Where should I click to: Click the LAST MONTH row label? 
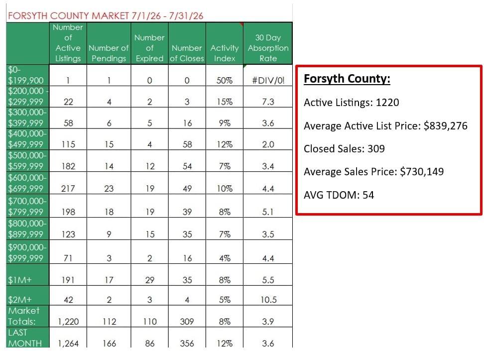pos(27,338)
